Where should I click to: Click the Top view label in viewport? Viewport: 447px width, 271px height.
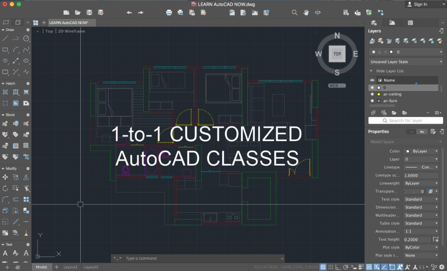pos(49,31)
